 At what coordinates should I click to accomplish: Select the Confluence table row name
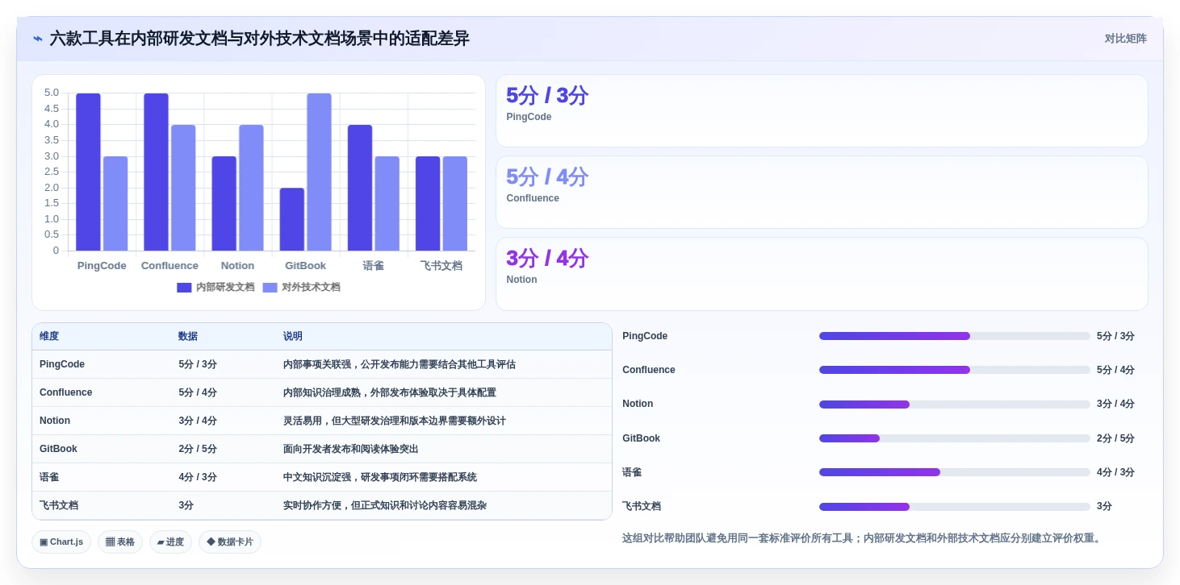coord(66,392)
